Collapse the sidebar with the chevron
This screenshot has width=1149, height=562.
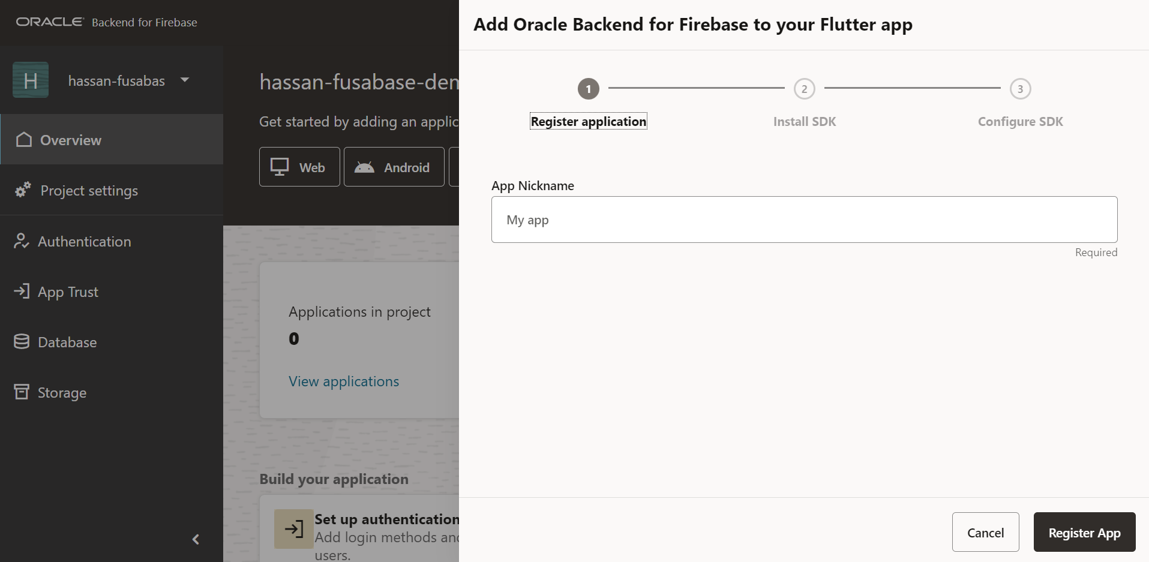click(x=196, y=539)
